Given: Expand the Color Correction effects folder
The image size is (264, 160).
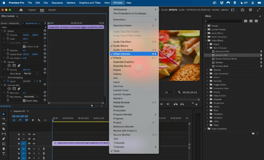Looking at the screenshot, I should 207,74.
